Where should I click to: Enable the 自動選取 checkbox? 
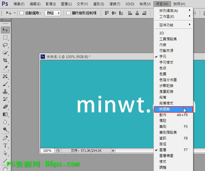(22, 13)
